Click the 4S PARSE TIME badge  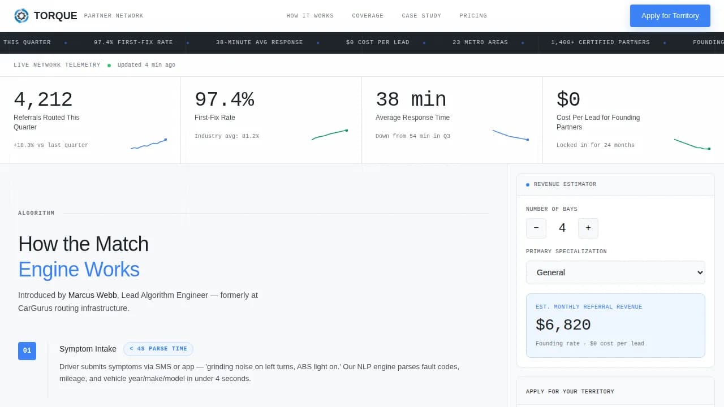pos(158,349)
